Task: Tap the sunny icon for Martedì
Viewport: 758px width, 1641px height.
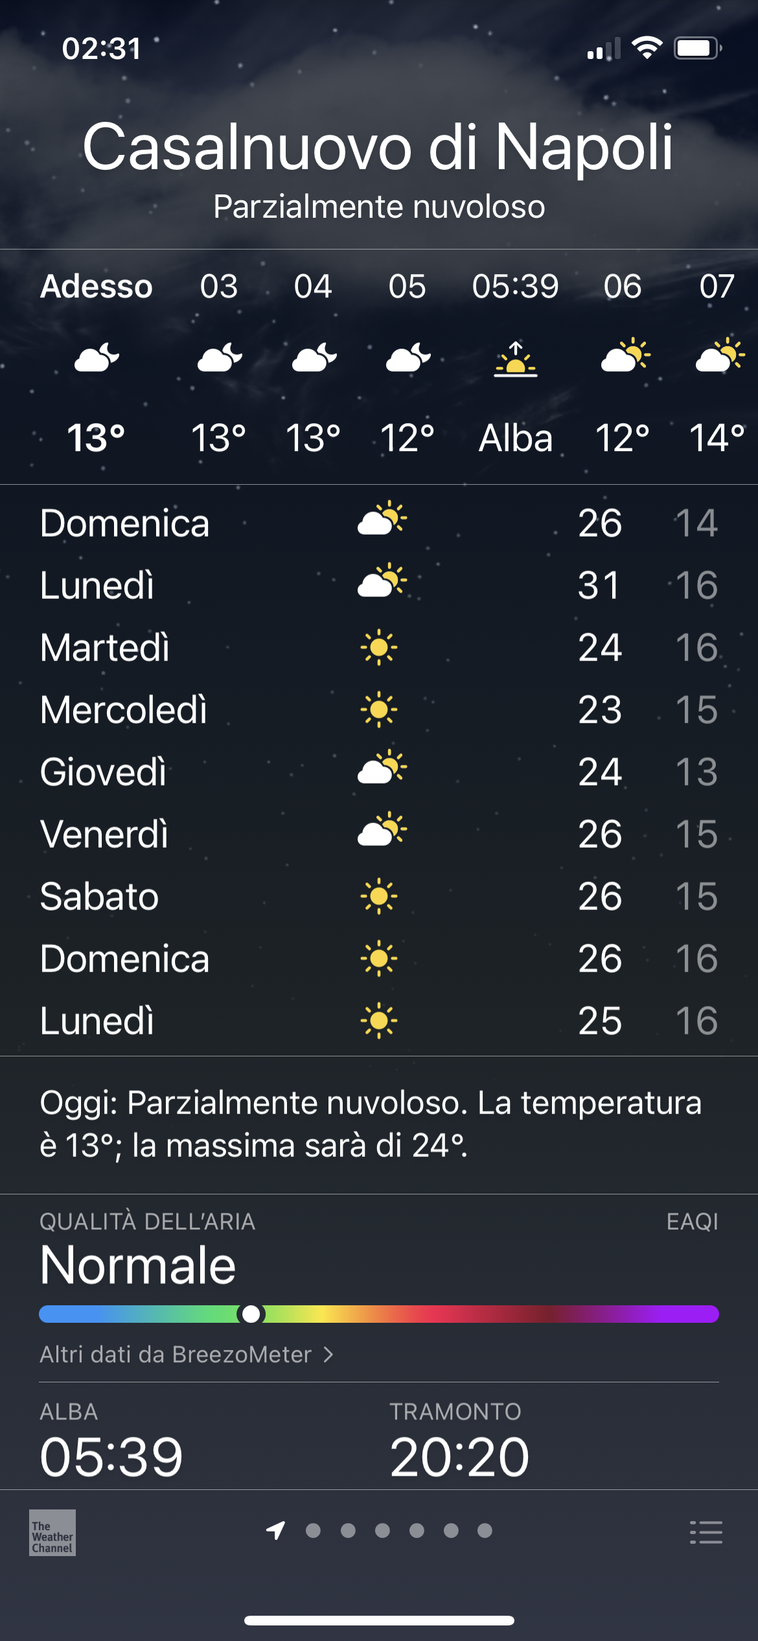Action: tap(379, 647)
